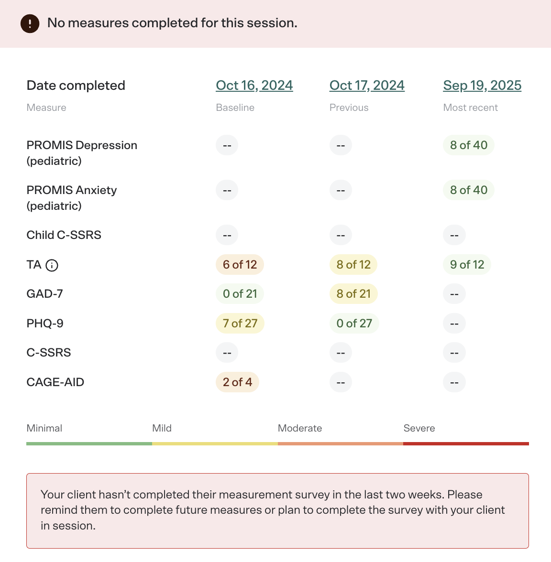Image resolution: width=551 pixels, height=562 pixels.
Task: Open the Sep 19, 2025 date details
Action: pyautogui.click(x=482, y=85)
